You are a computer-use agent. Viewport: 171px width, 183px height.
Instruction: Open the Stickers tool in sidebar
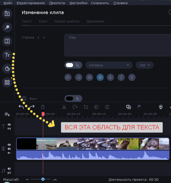[7, 68]
